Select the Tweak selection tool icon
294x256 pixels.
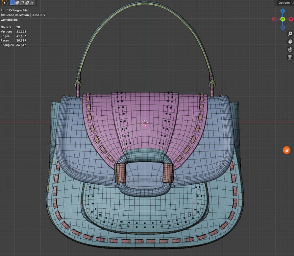[x=5, y=3]
